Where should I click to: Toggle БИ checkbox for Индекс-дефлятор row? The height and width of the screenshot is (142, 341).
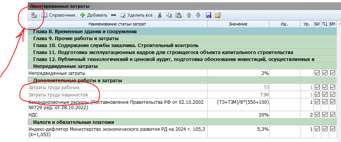click(x=317, y=129)
